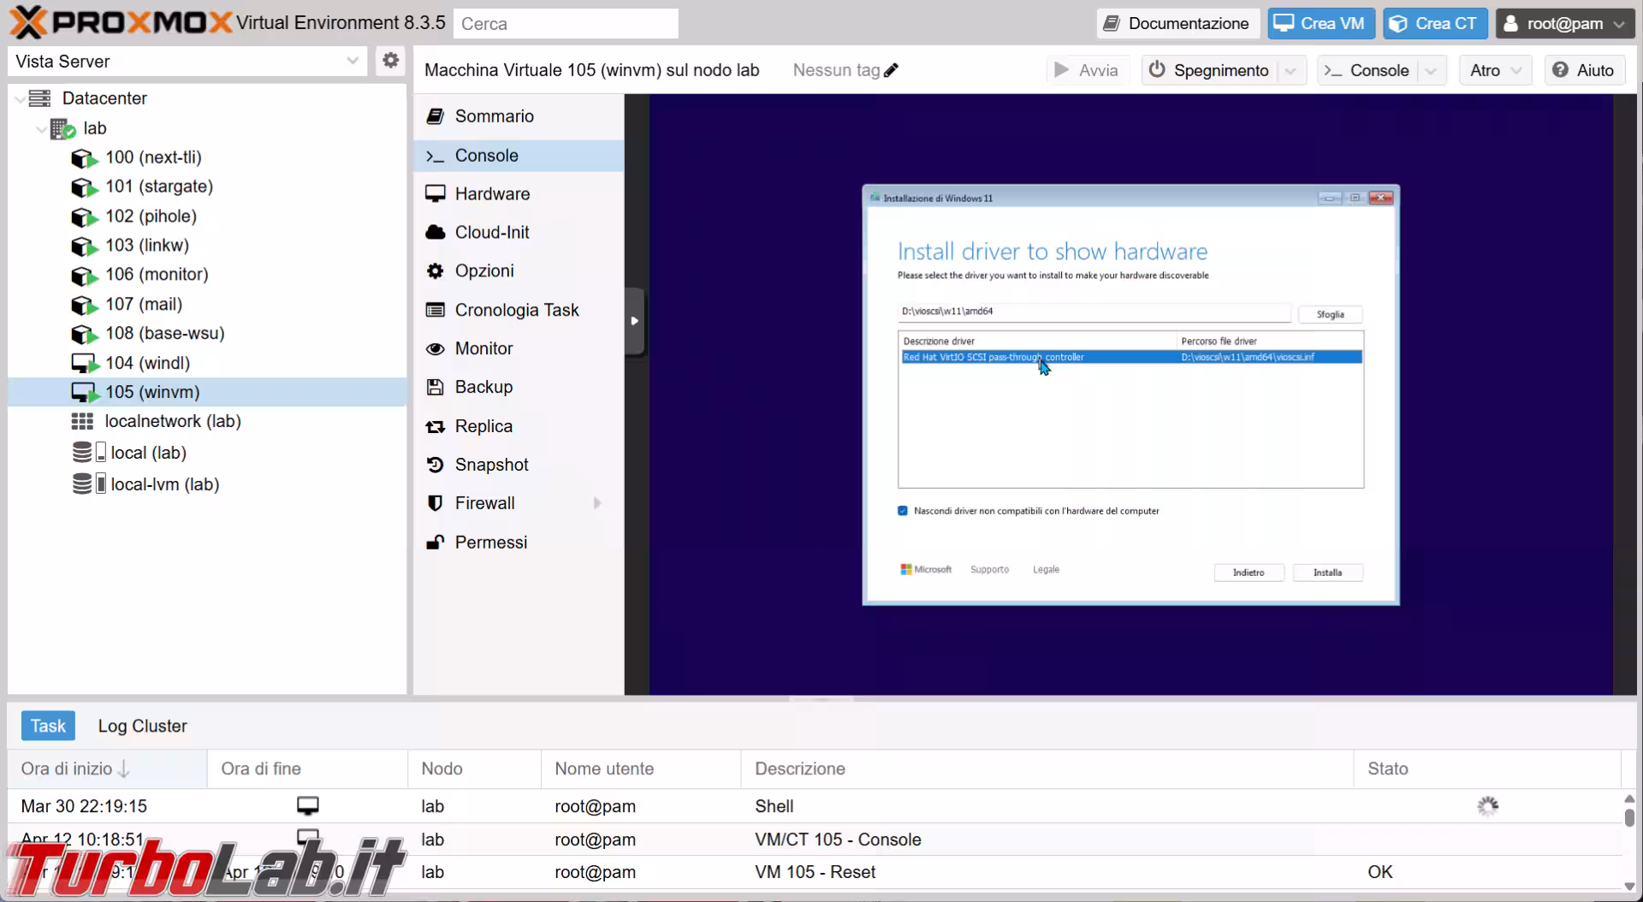Select the local-lvm (lab) storage

coord(164,484)
